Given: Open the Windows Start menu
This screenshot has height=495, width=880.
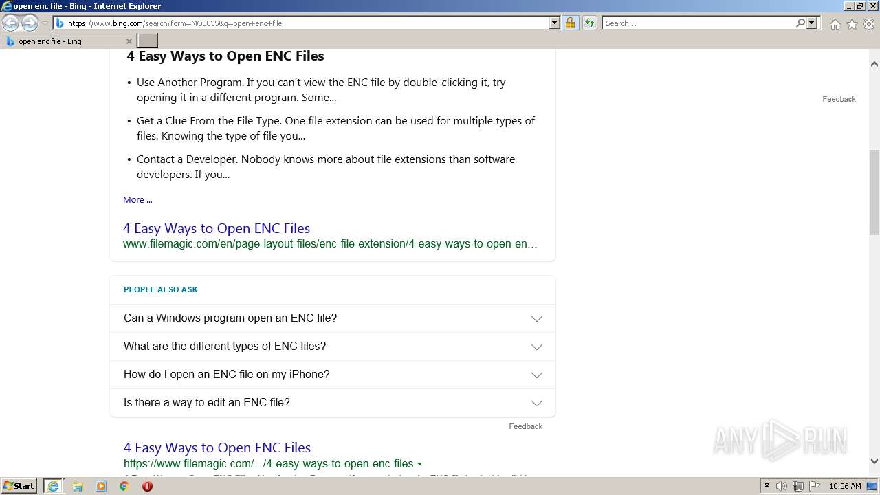Looking at the screenshot, I should (19, 486).
